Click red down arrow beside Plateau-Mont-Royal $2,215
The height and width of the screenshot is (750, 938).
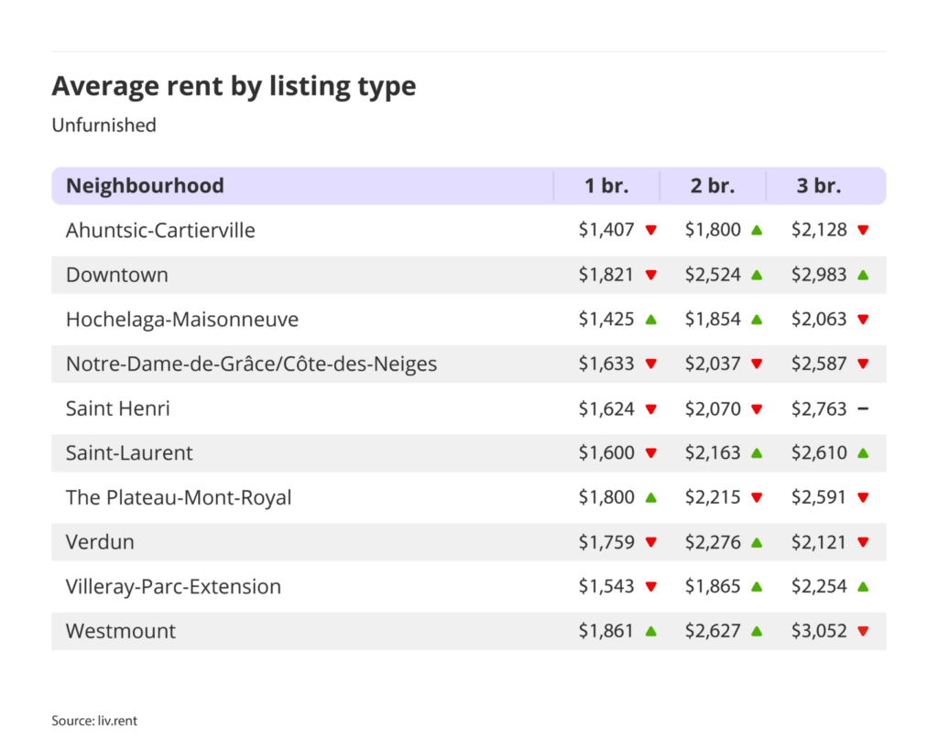(757, 498)
